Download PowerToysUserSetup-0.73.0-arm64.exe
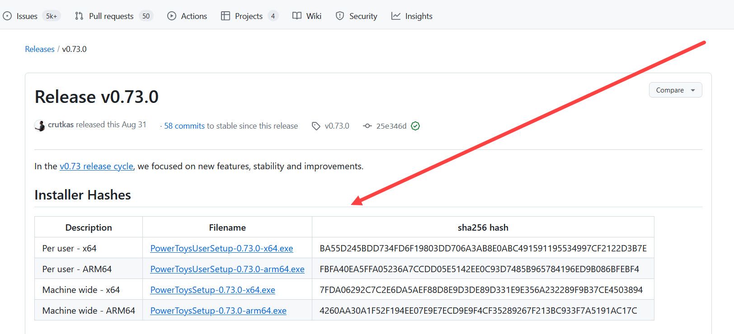This screenshot has height=334, width=734. click(x=227, y=269)
